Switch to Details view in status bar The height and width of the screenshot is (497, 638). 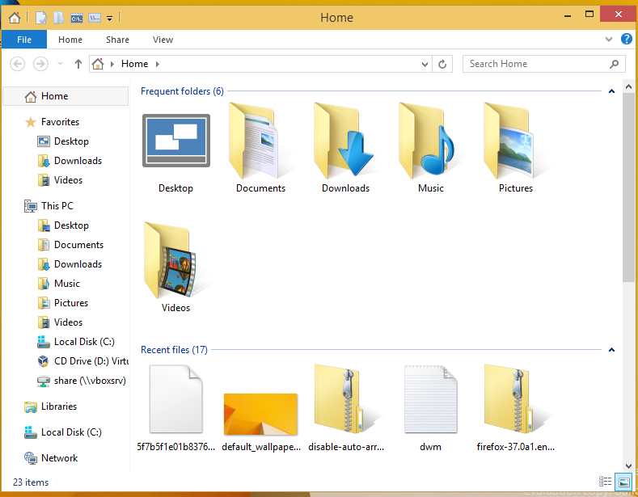pos(605,482)
